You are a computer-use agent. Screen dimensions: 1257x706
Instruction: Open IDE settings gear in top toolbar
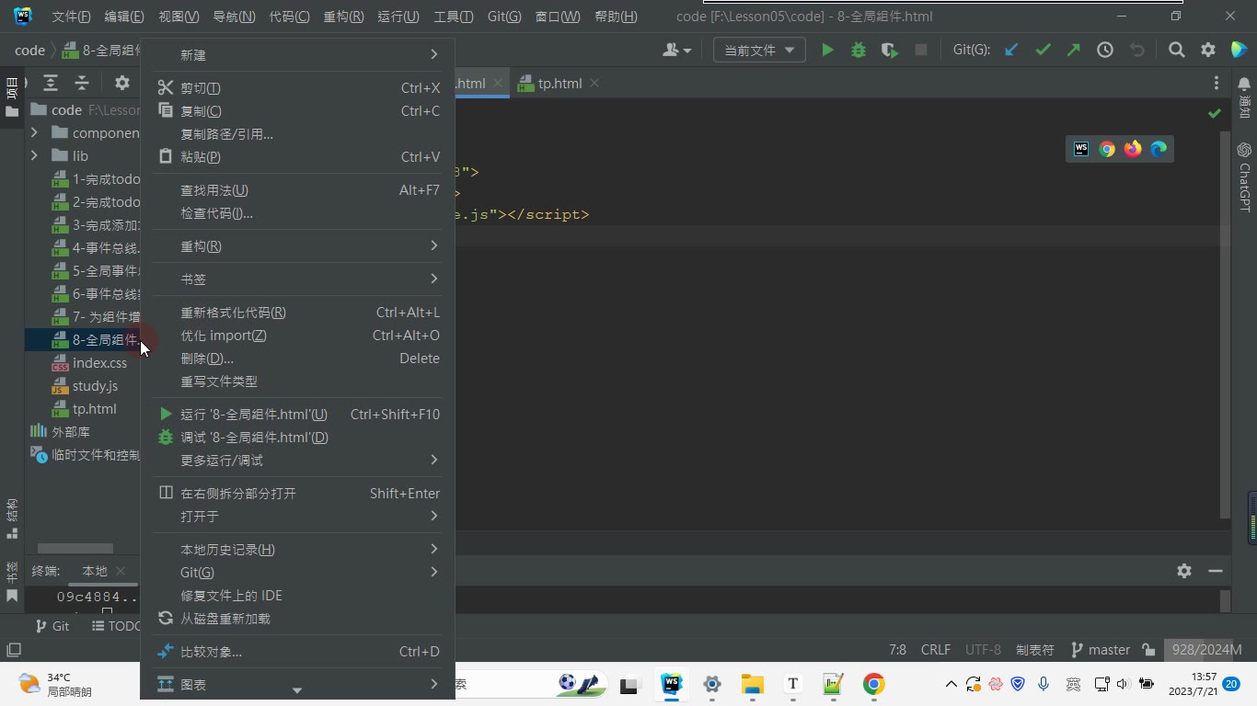pos(1208,51)
